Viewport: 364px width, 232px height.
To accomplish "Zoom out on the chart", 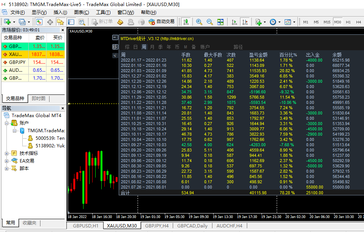I will tap(210, 22).
